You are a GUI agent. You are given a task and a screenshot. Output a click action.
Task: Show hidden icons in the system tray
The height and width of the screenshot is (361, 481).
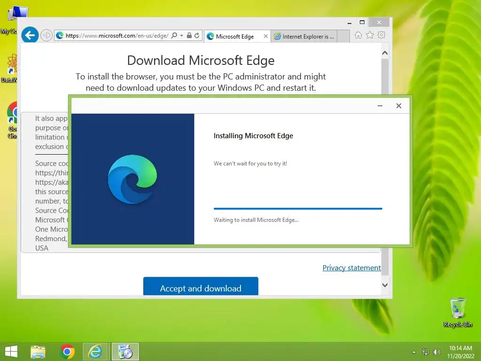414,352
